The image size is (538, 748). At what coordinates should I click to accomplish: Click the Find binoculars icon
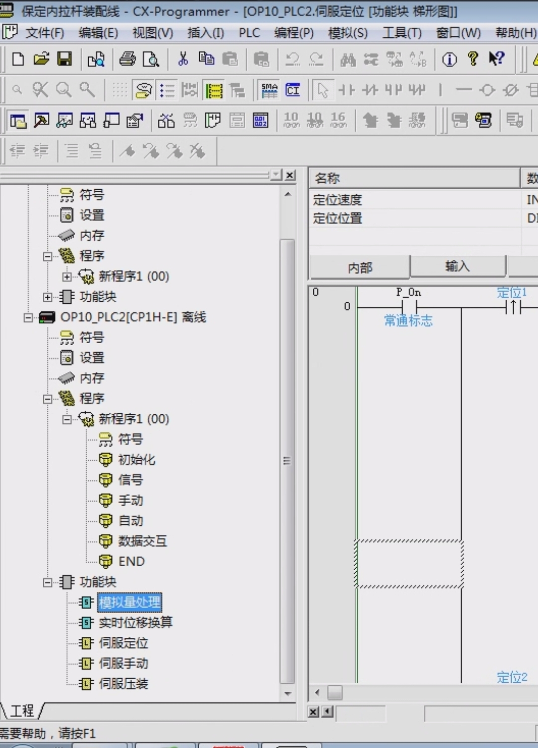(x=348, y=60)
